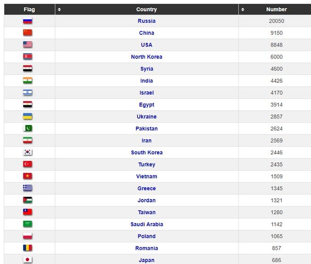This screenshot has height=264, width=311.
Task: Sort table by Country column arrows
Action: (59, 9)
